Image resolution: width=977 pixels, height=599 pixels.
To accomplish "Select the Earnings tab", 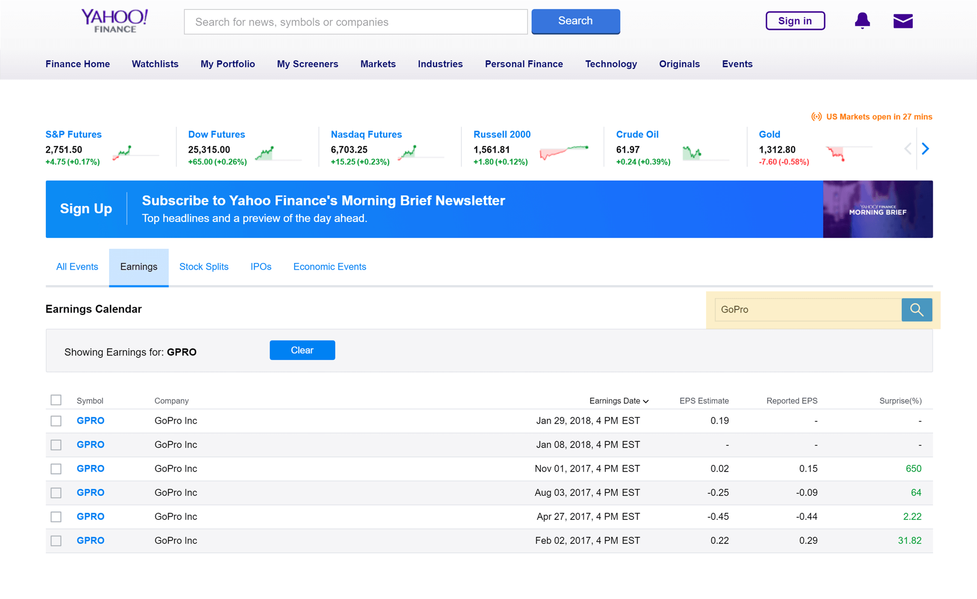I will pos(139,267).
